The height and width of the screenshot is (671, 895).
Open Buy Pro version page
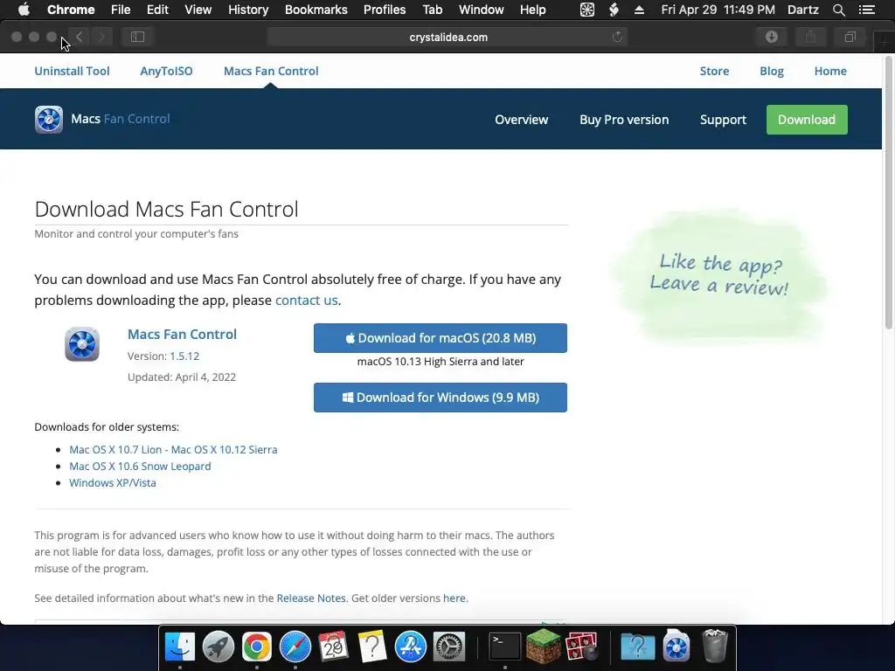(x=624, y=119)
